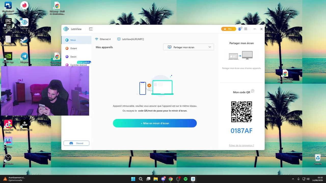Click the phone-to-laptop illustration

tap(155, 85)
